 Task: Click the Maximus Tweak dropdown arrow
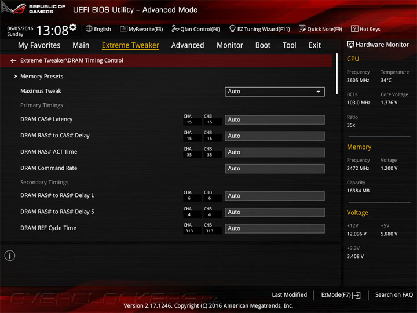[x=318, y=92]
